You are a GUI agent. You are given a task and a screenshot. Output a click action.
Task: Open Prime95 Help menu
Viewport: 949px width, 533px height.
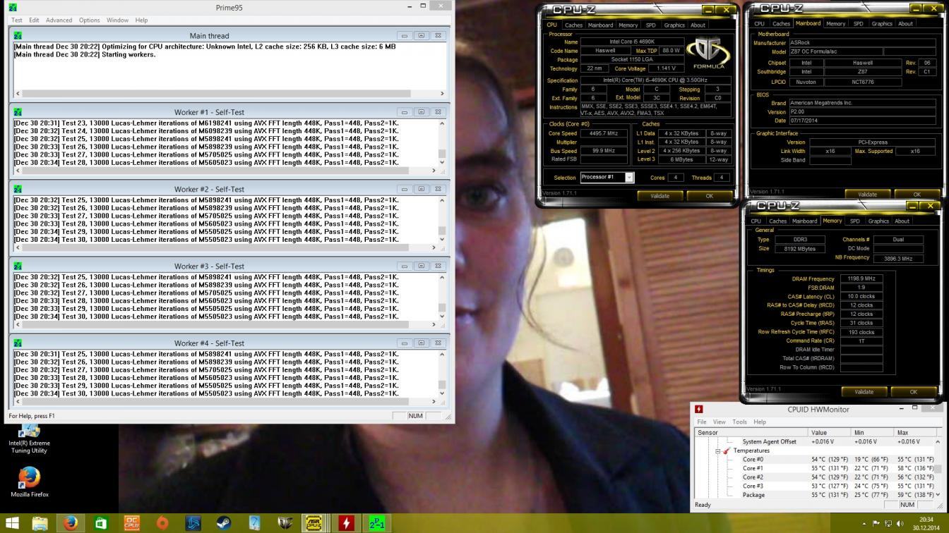(x=141, y=20)
